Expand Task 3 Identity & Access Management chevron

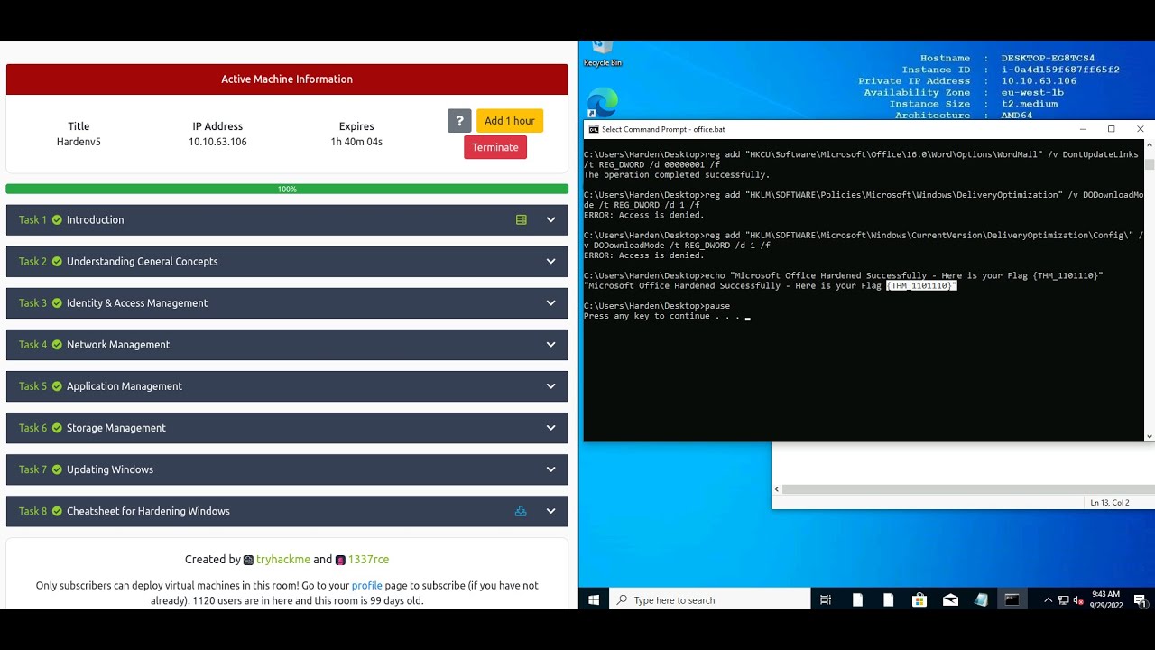pos(550,302)
